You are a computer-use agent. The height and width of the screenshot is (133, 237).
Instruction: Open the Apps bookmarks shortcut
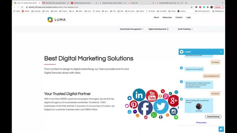(x=17, y=11)
